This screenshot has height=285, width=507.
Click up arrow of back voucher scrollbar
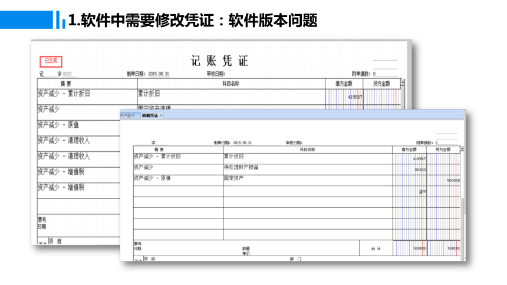point(403,82)
